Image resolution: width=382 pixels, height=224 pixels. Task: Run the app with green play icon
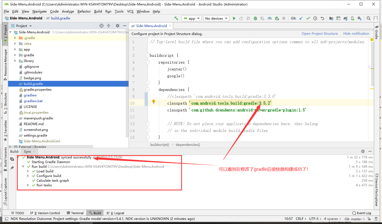234,18
